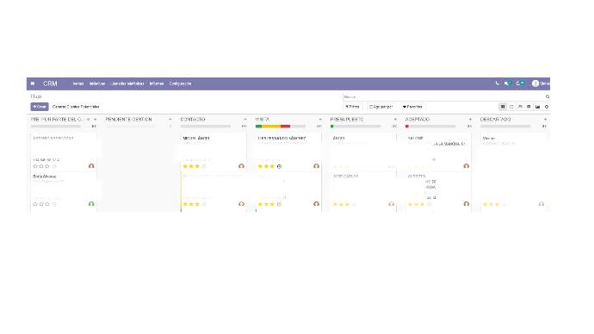Click Generar Clientes Potenciales button
594x334 pixels.
click(x=76, y=107)
